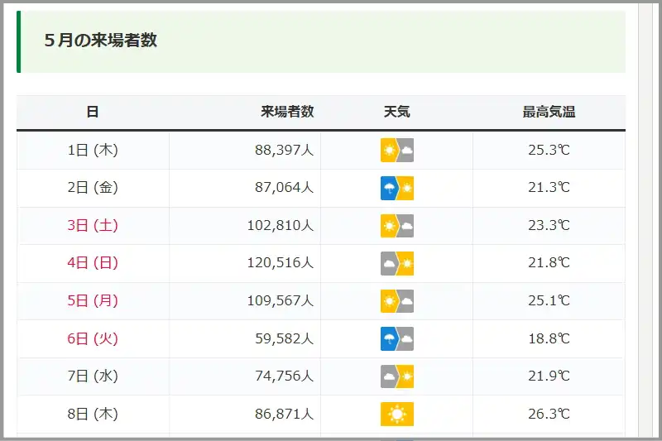Select the date cell 3日 (土)
Image resolution: width=662 pixels, height=441 pixels.
point(93,225)
